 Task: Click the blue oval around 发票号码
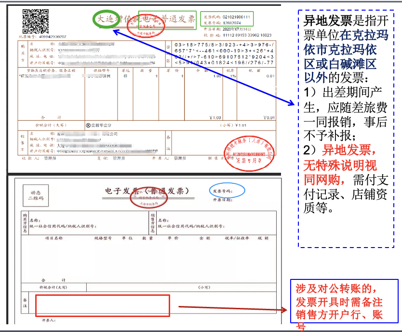(x=227, y=190)
